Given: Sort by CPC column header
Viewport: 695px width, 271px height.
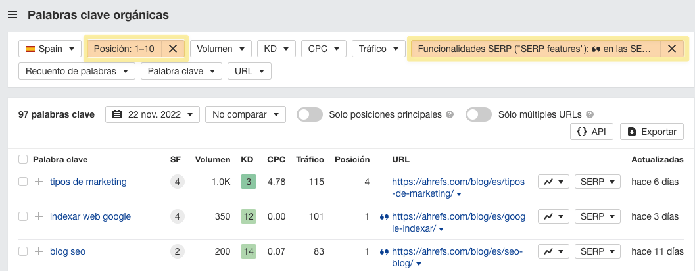Looking at the screenshot, I should 276,159.
